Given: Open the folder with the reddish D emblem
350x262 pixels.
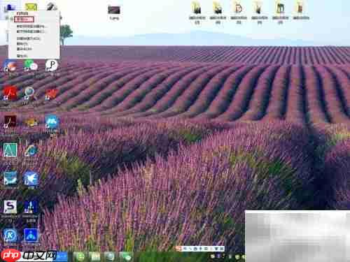Looking at the screenshot, I should (239, 8).
